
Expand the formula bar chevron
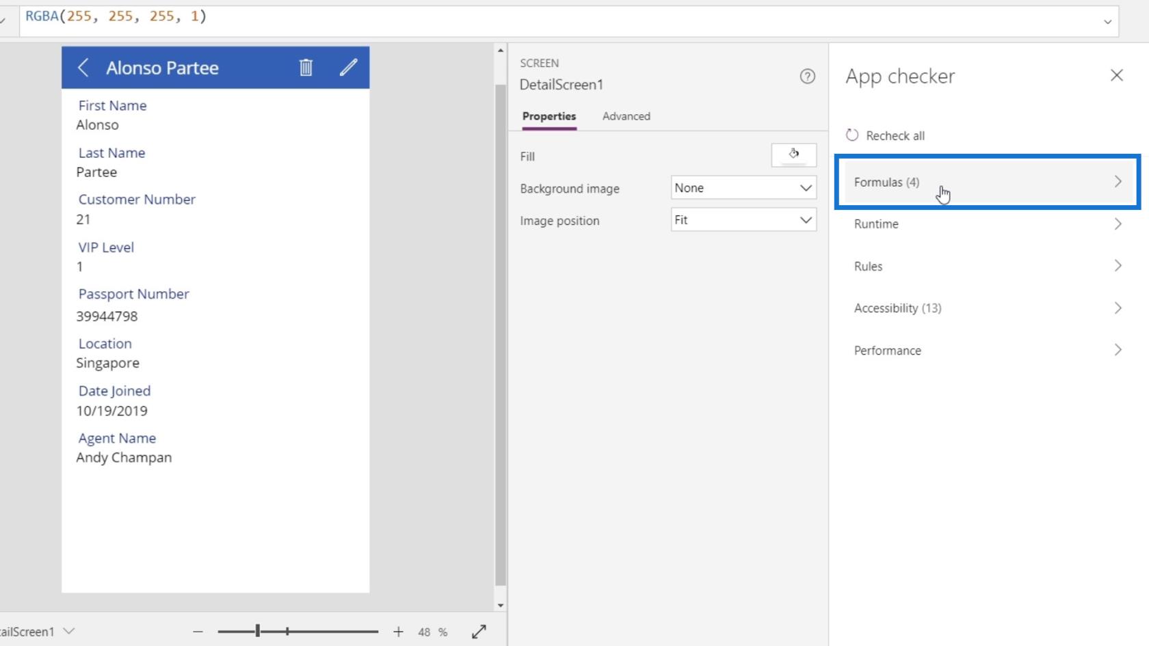1107,22
